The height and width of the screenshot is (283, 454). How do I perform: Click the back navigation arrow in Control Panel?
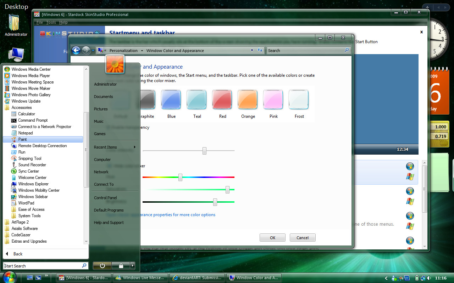coord(76,51)
